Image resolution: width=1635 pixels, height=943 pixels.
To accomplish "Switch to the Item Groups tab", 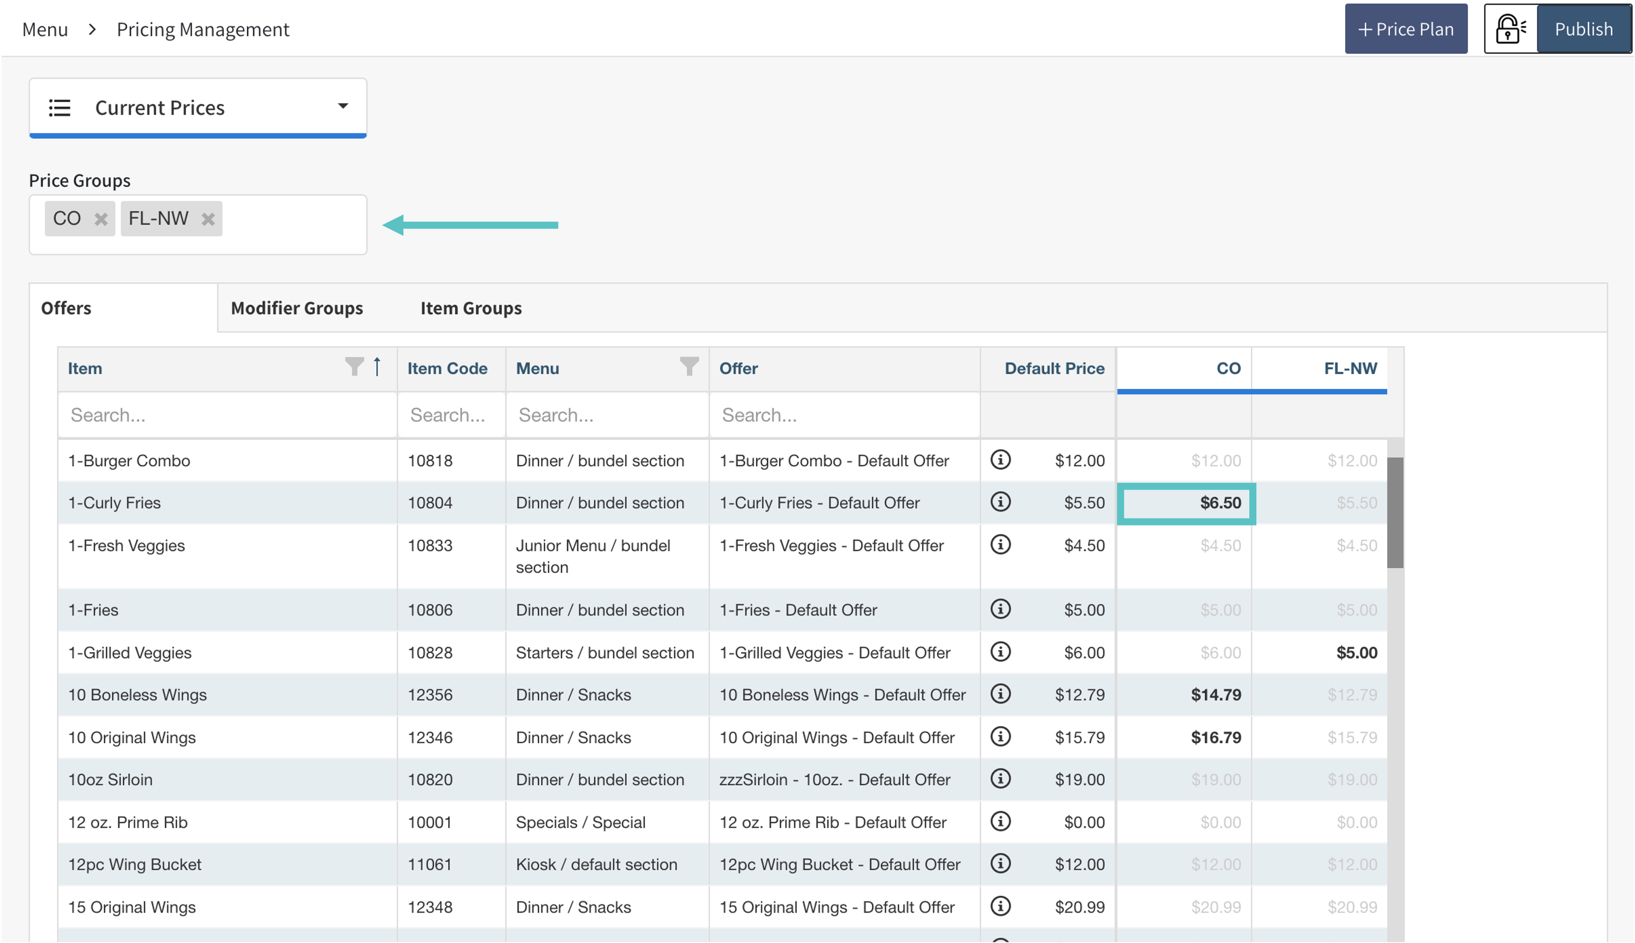I will [x=470, y=308].
